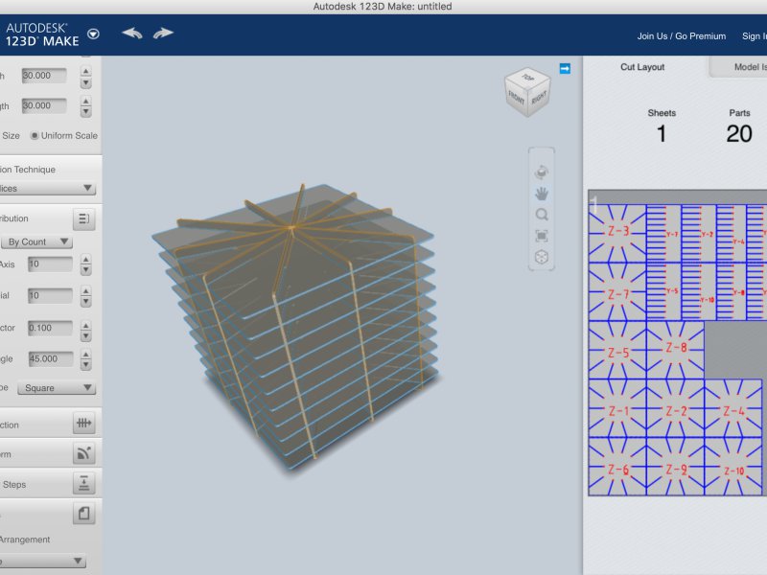This screenshot has width=767, height=575.
Task: Click into the Axis count field showing 10
Action: point(50,264)
